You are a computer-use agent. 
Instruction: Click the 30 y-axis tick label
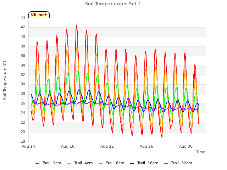23,84
